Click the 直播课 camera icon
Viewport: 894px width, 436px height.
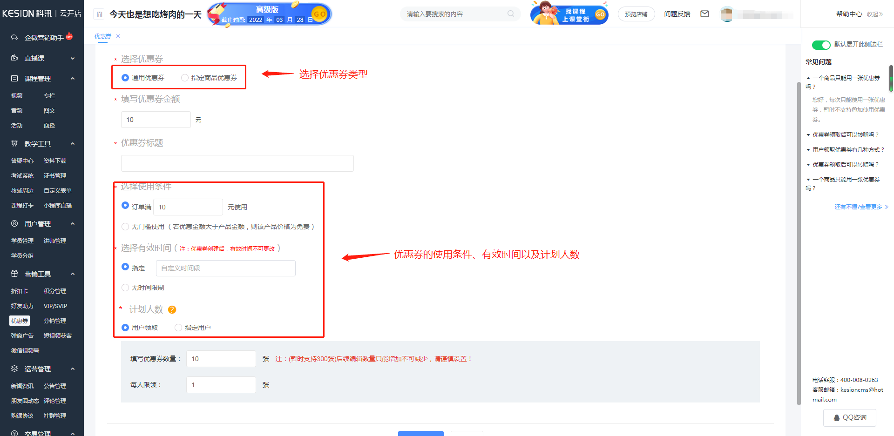[14, 58]
